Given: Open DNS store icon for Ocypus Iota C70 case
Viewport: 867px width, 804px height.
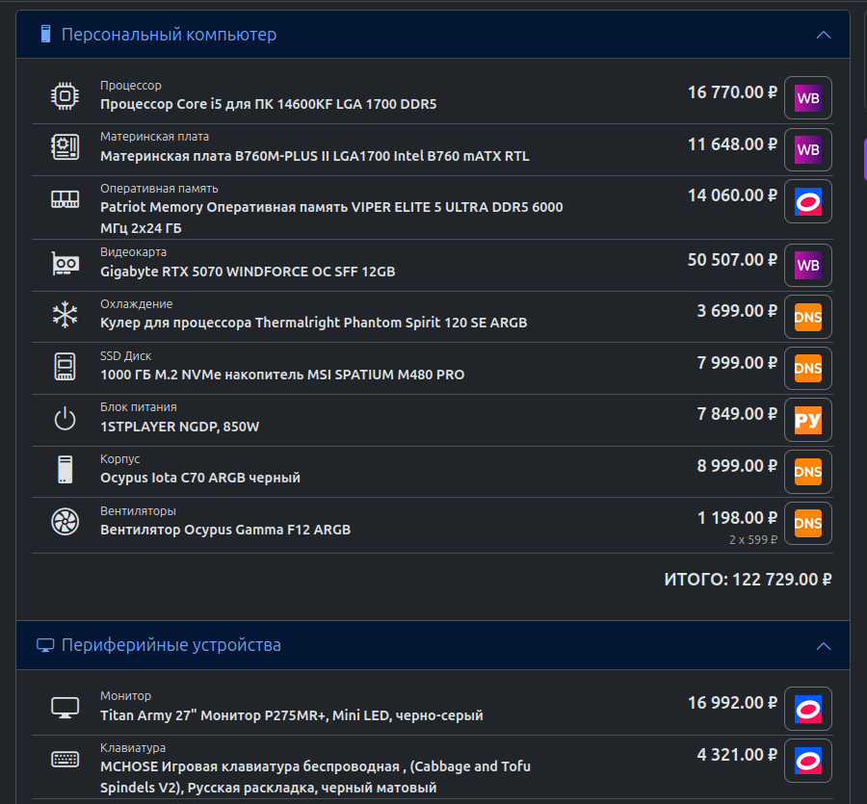Looking at the screenshot, I should click(808, 472).
